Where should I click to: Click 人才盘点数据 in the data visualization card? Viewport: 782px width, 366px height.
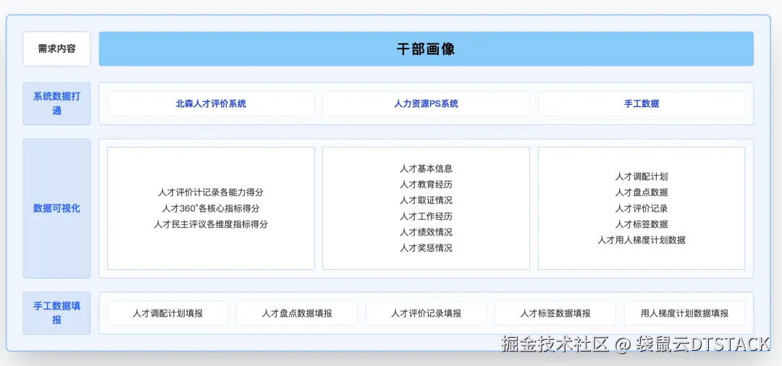click(642, 192)
